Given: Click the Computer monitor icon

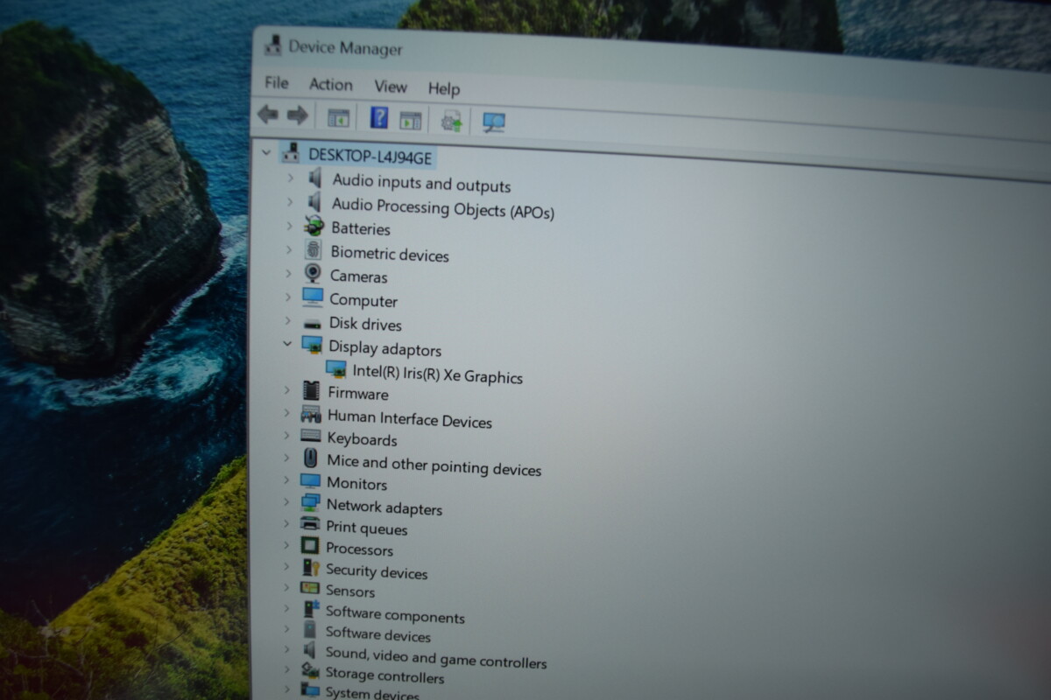Looking at the screenshot, I should coord(313,297).
